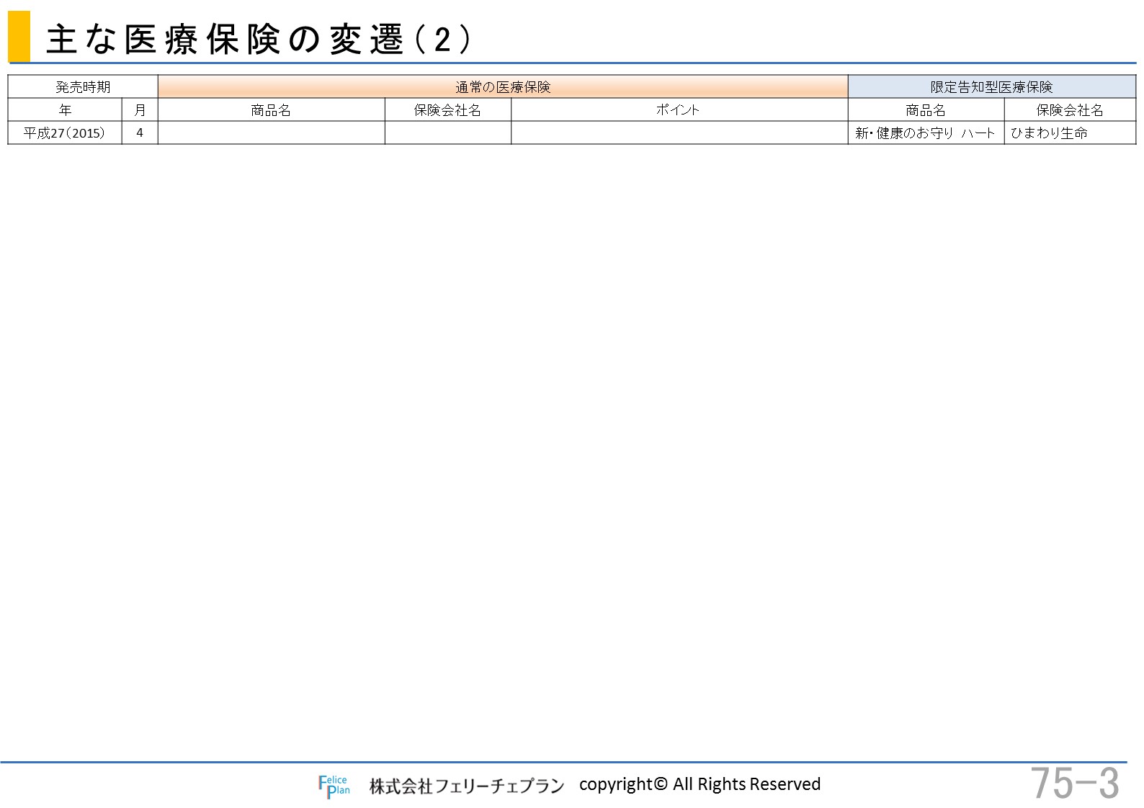The width and height of the screenshot is (1144, 808).
Task: Click 保険会社名 header under 通常の医療保険
Action: 448,109
